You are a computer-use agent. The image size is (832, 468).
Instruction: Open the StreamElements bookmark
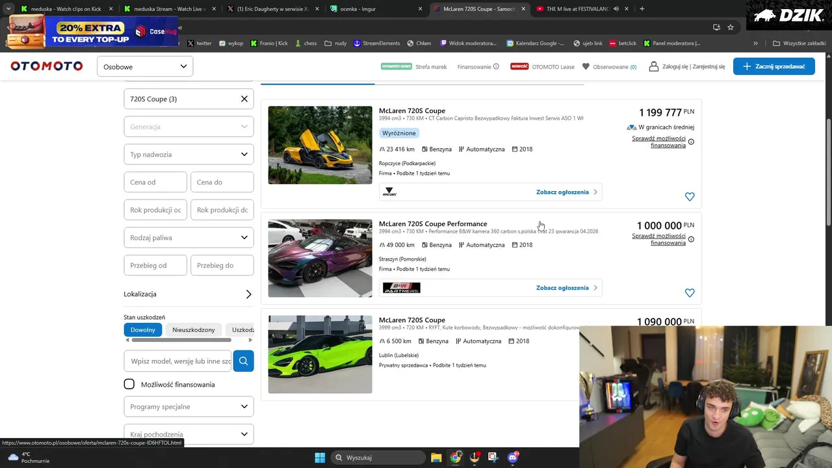(x=377, y=43)
